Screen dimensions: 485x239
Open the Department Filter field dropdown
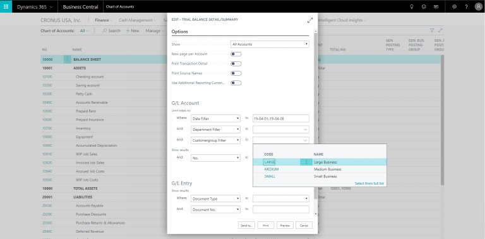click(x=215, y=130)
